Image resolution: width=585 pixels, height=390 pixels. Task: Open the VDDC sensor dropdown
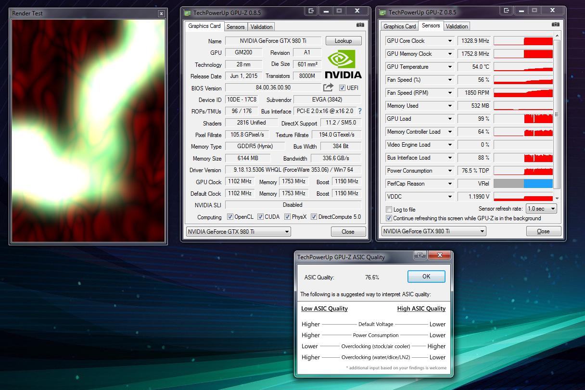pyautogui.click(x=450, y=197)
